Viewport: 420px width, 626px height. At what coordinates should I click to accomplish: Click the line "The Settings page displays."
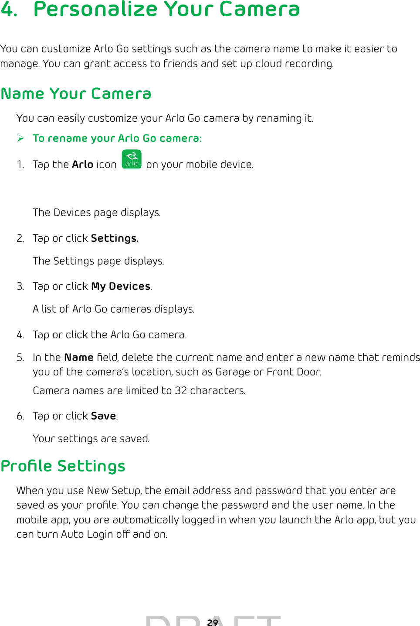coord(98,261)
